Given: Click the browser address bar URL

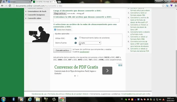Looking at the screenshot, I should [x=39, y=6].
